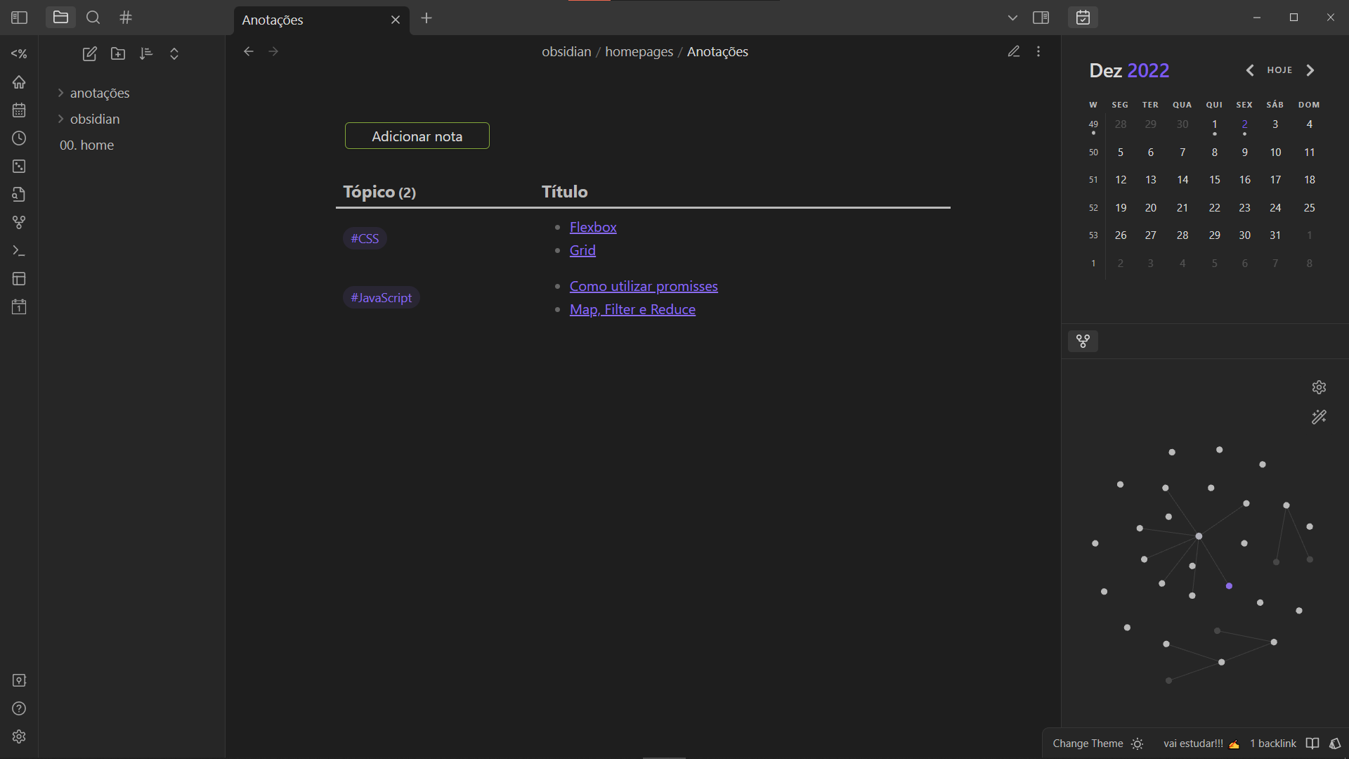This screenshot has width=1349, height=759.
Task: Create a new folder in file explorer
Action: tap(118, 54)
